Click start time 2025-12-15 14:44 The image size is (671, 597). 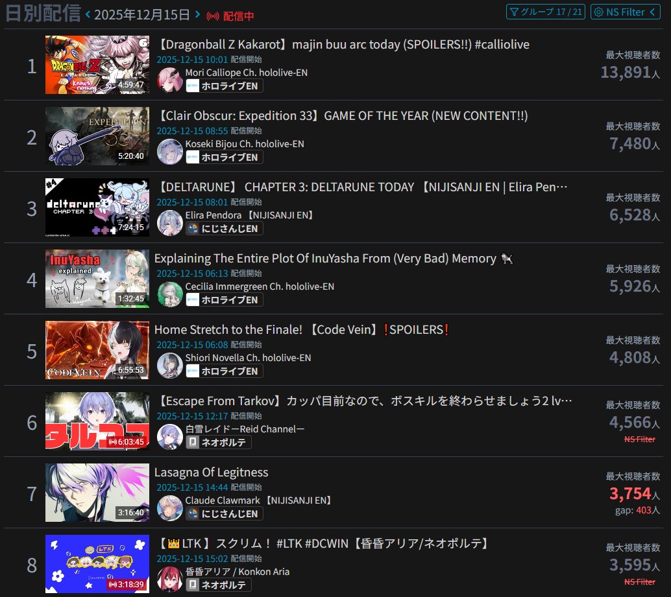tap(192, 488)
